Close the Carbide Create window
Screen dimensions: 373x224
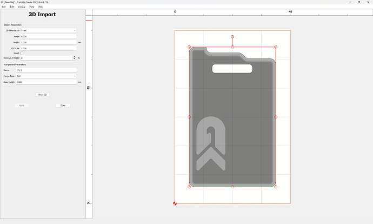pyautogui.click(x=368, y=2)
